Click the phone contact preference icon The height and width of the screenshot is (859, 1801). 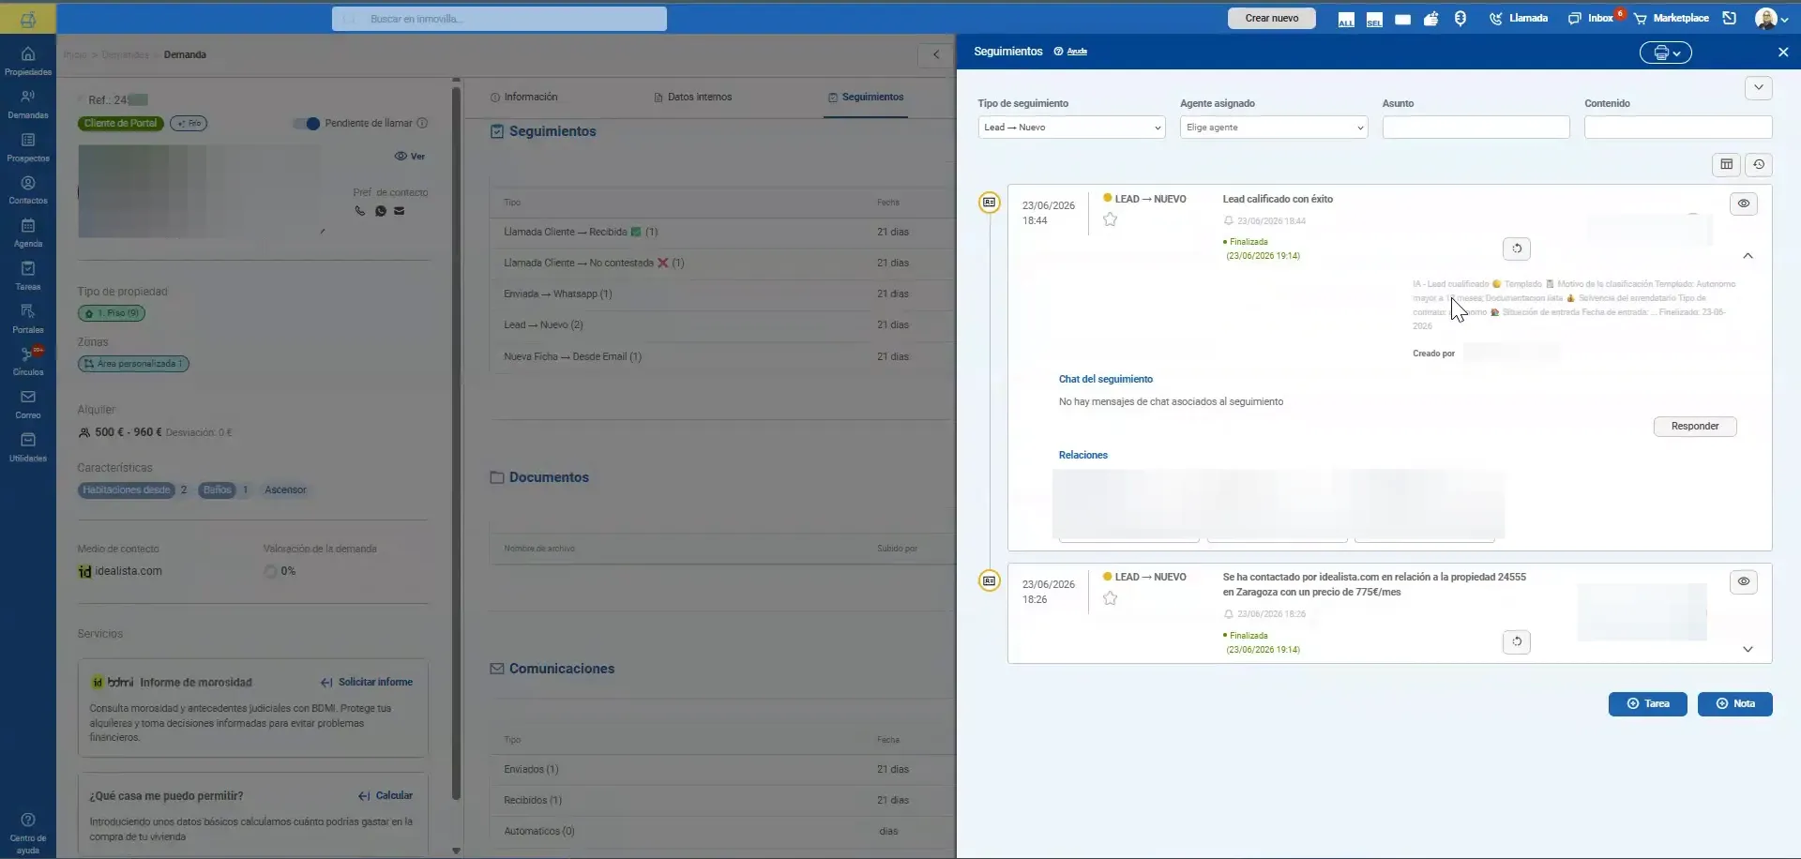click(x=360, y=211)
